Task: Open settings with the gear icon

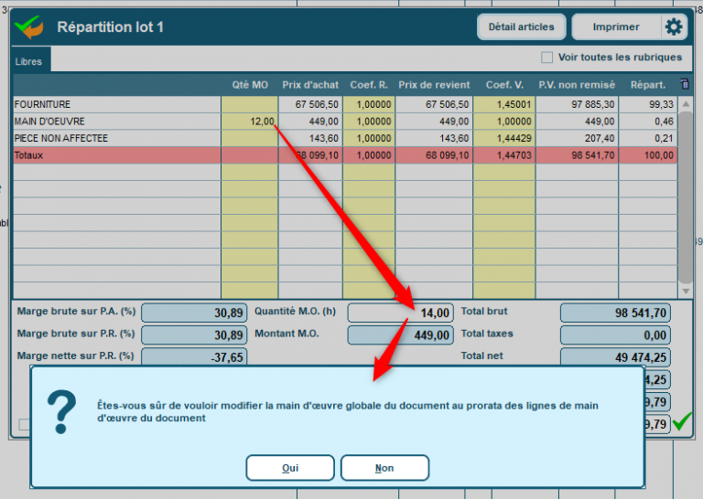Action: pyautogui.click(x=674, y=27)
